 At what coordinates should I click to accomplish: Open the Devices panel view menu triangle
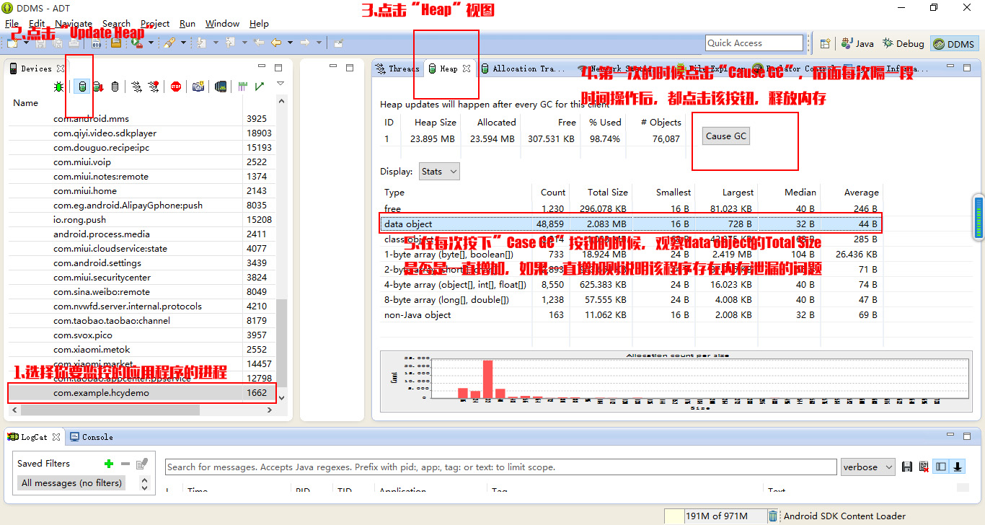point(281,84)
